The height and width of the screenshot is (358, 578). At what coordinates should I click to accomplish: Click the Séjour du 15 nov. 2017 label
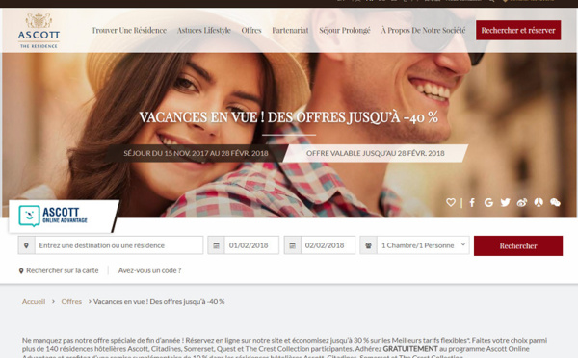tap(196, 153)
